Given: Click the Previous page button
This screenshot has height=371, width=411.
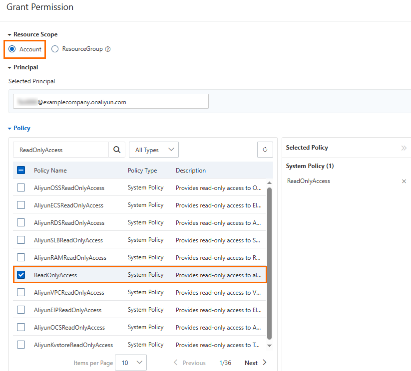Looking at the screenshot, I should tap(189, 363).
